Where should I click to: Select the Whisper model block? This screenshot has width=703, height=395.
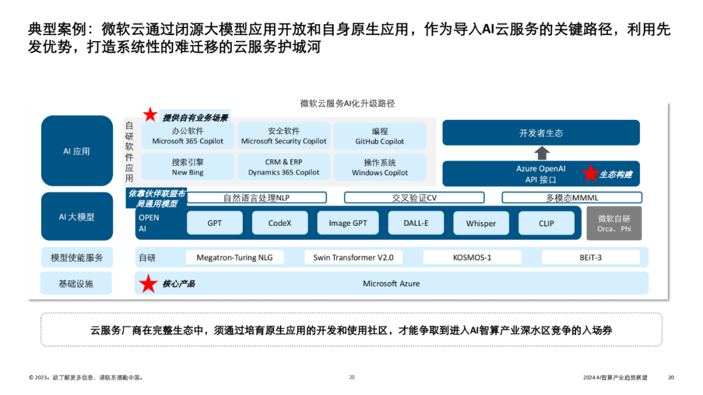tap(480, 223)
